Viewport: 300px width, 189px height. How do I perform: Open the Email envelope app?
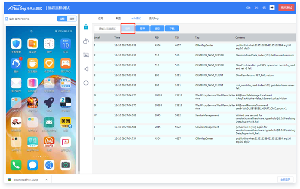point(16,83)
